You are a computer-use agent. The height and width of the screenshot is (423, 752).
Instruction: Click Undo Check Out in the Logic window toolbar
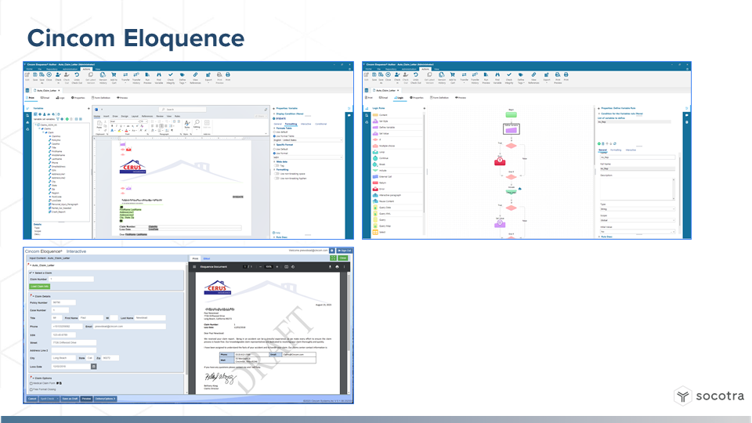click(x=415, y=78)
